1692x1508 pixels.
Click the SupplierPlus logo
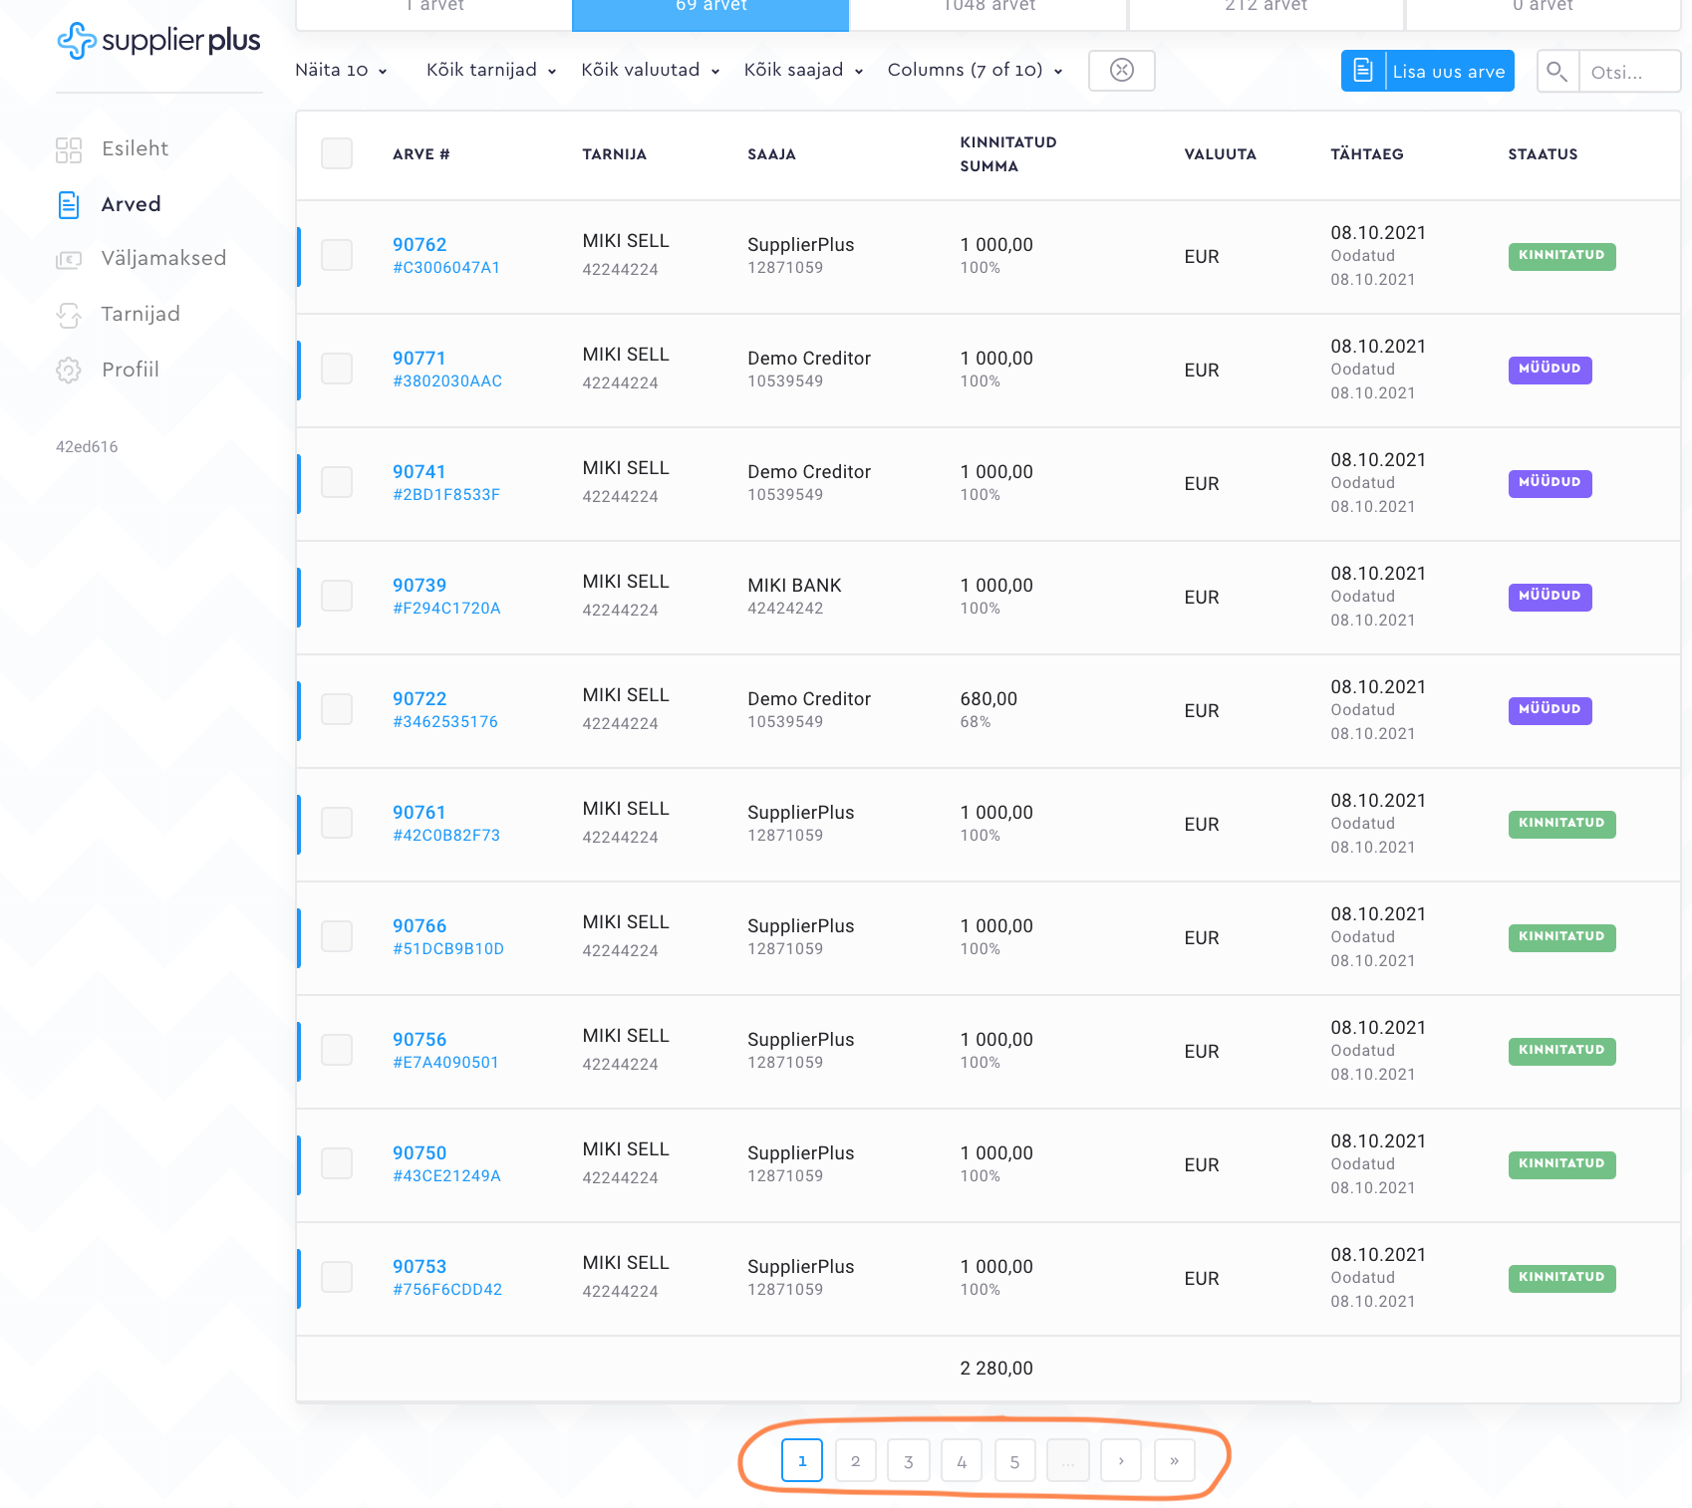tap(158, 41)
